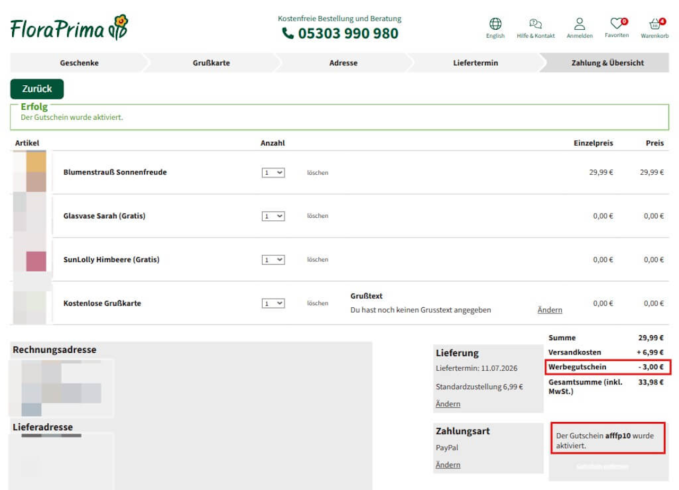
Task: Go to the Grußkarte step tab
Action: pos(211,63)
